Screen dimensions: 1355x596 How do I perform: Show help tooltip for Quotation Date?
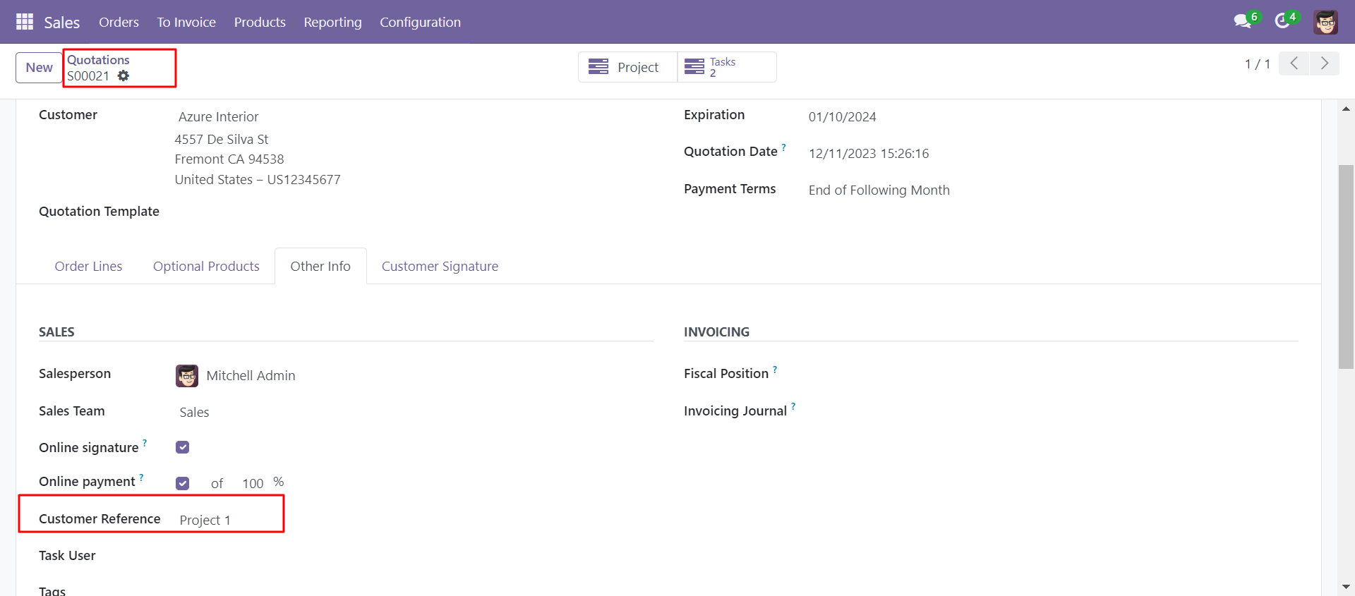[783, 147]
